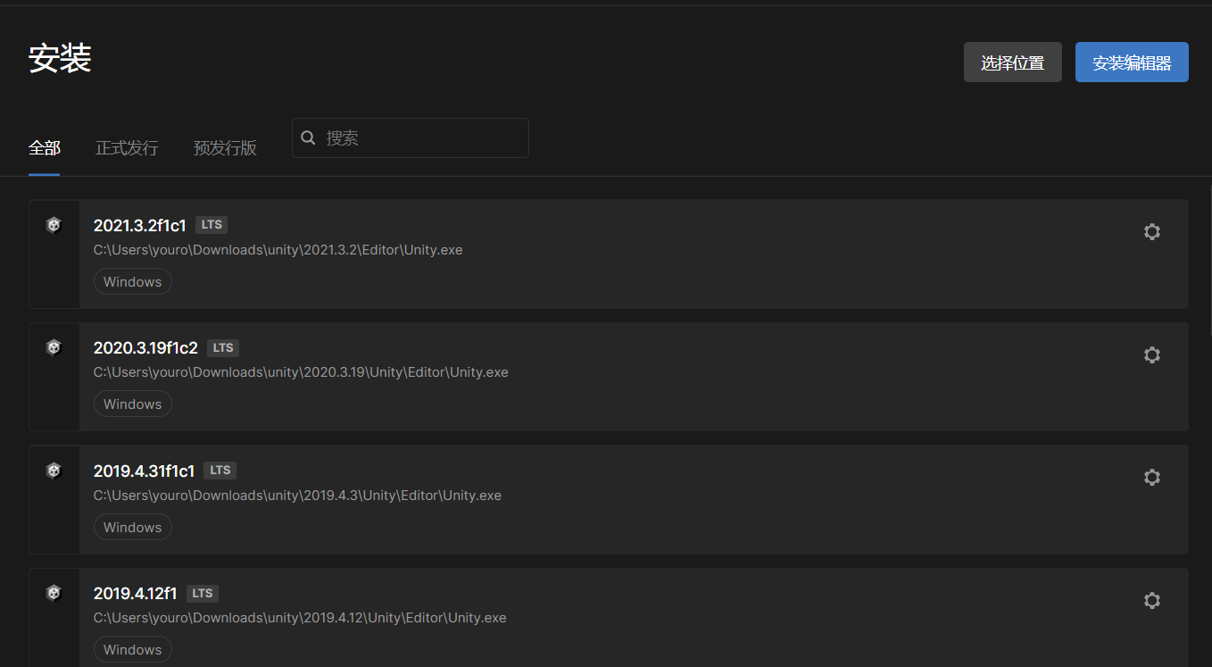Image resolution: width=1212 pixels, height=667 pixels.
Task: Focus the 搜索 input field
Action: click(411, 138)
